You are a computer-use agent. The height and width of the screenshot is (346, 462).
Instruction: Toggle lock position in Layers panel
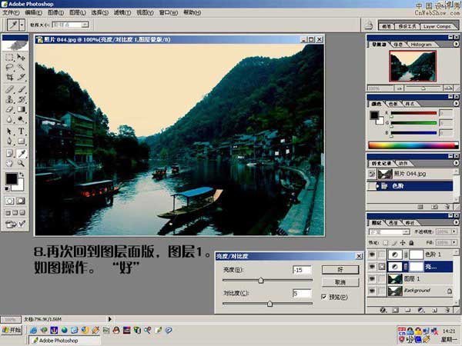pos(403,243)
